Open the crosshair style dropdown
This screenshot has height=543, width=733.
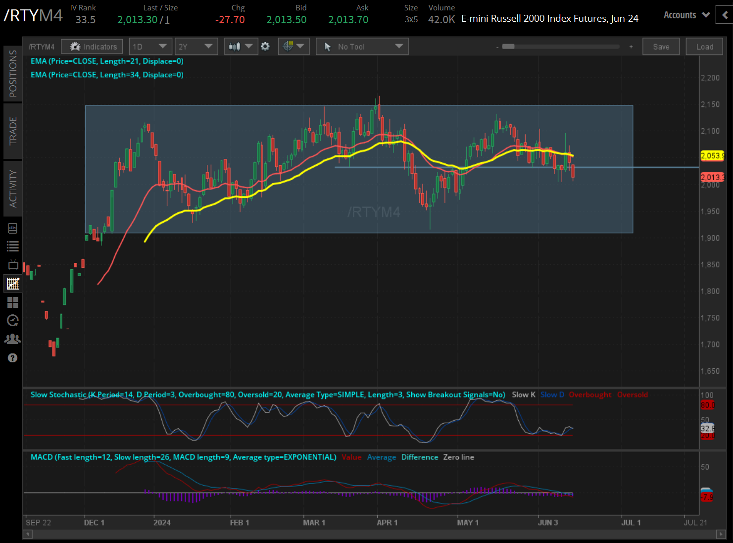point(293,47)
